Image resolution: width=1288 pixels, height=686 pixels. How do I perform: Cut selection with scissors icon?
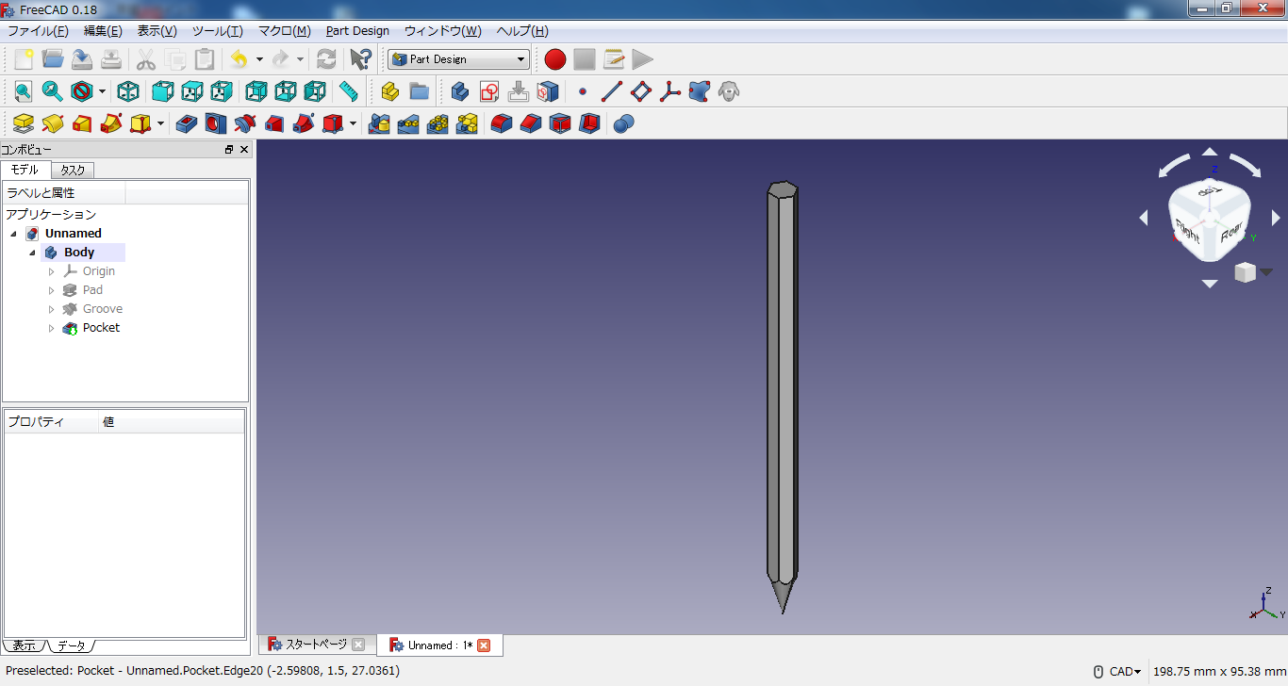pyautogui.click(x=146, y=59)
